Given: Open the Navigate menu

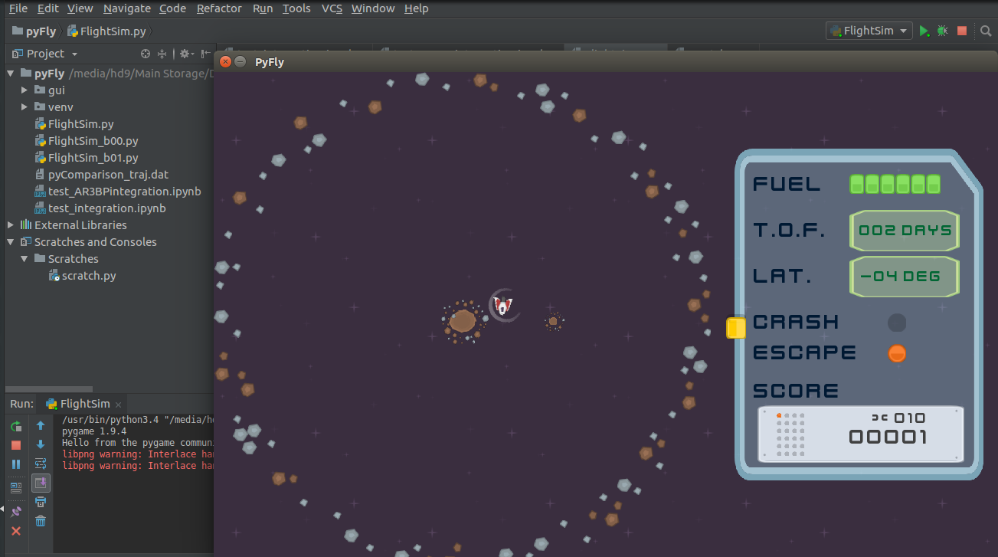Looking at the screenshot, I should (x=127, y=8).
